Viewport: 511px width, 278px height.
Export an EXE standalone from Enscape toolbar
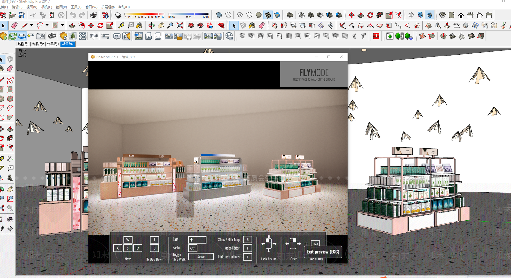coord(149,36)
